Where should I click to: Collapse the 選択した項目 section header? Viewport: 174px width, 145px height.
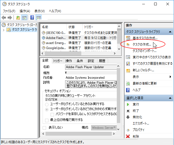(170, 98)
